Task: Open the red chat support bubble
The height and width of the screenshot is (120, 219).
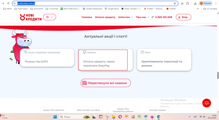Action: pyautogui.click(x=206, y=103)
